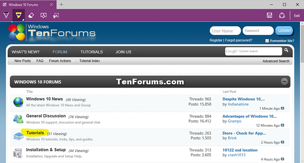Open the Installation & Setup icon
Viewport: 304px width, 163px height.
point(18,153)
